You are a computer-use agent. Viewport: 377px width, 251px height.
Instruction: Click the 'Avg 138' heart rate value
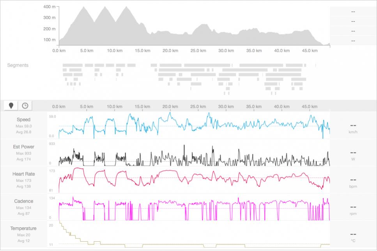[23, 186]
